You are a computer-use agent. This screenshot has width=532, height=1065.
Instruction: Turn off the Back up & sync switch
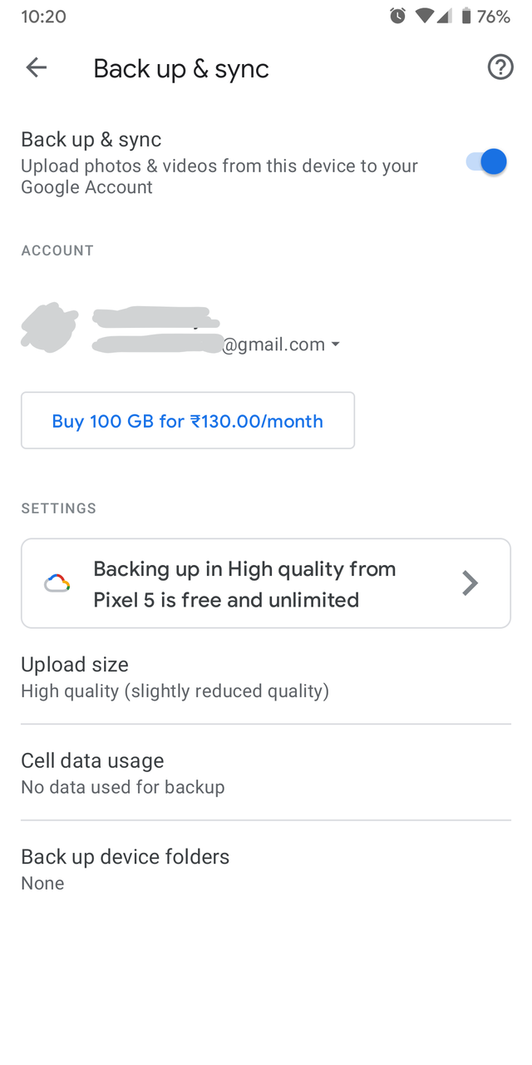coord(486,161)
